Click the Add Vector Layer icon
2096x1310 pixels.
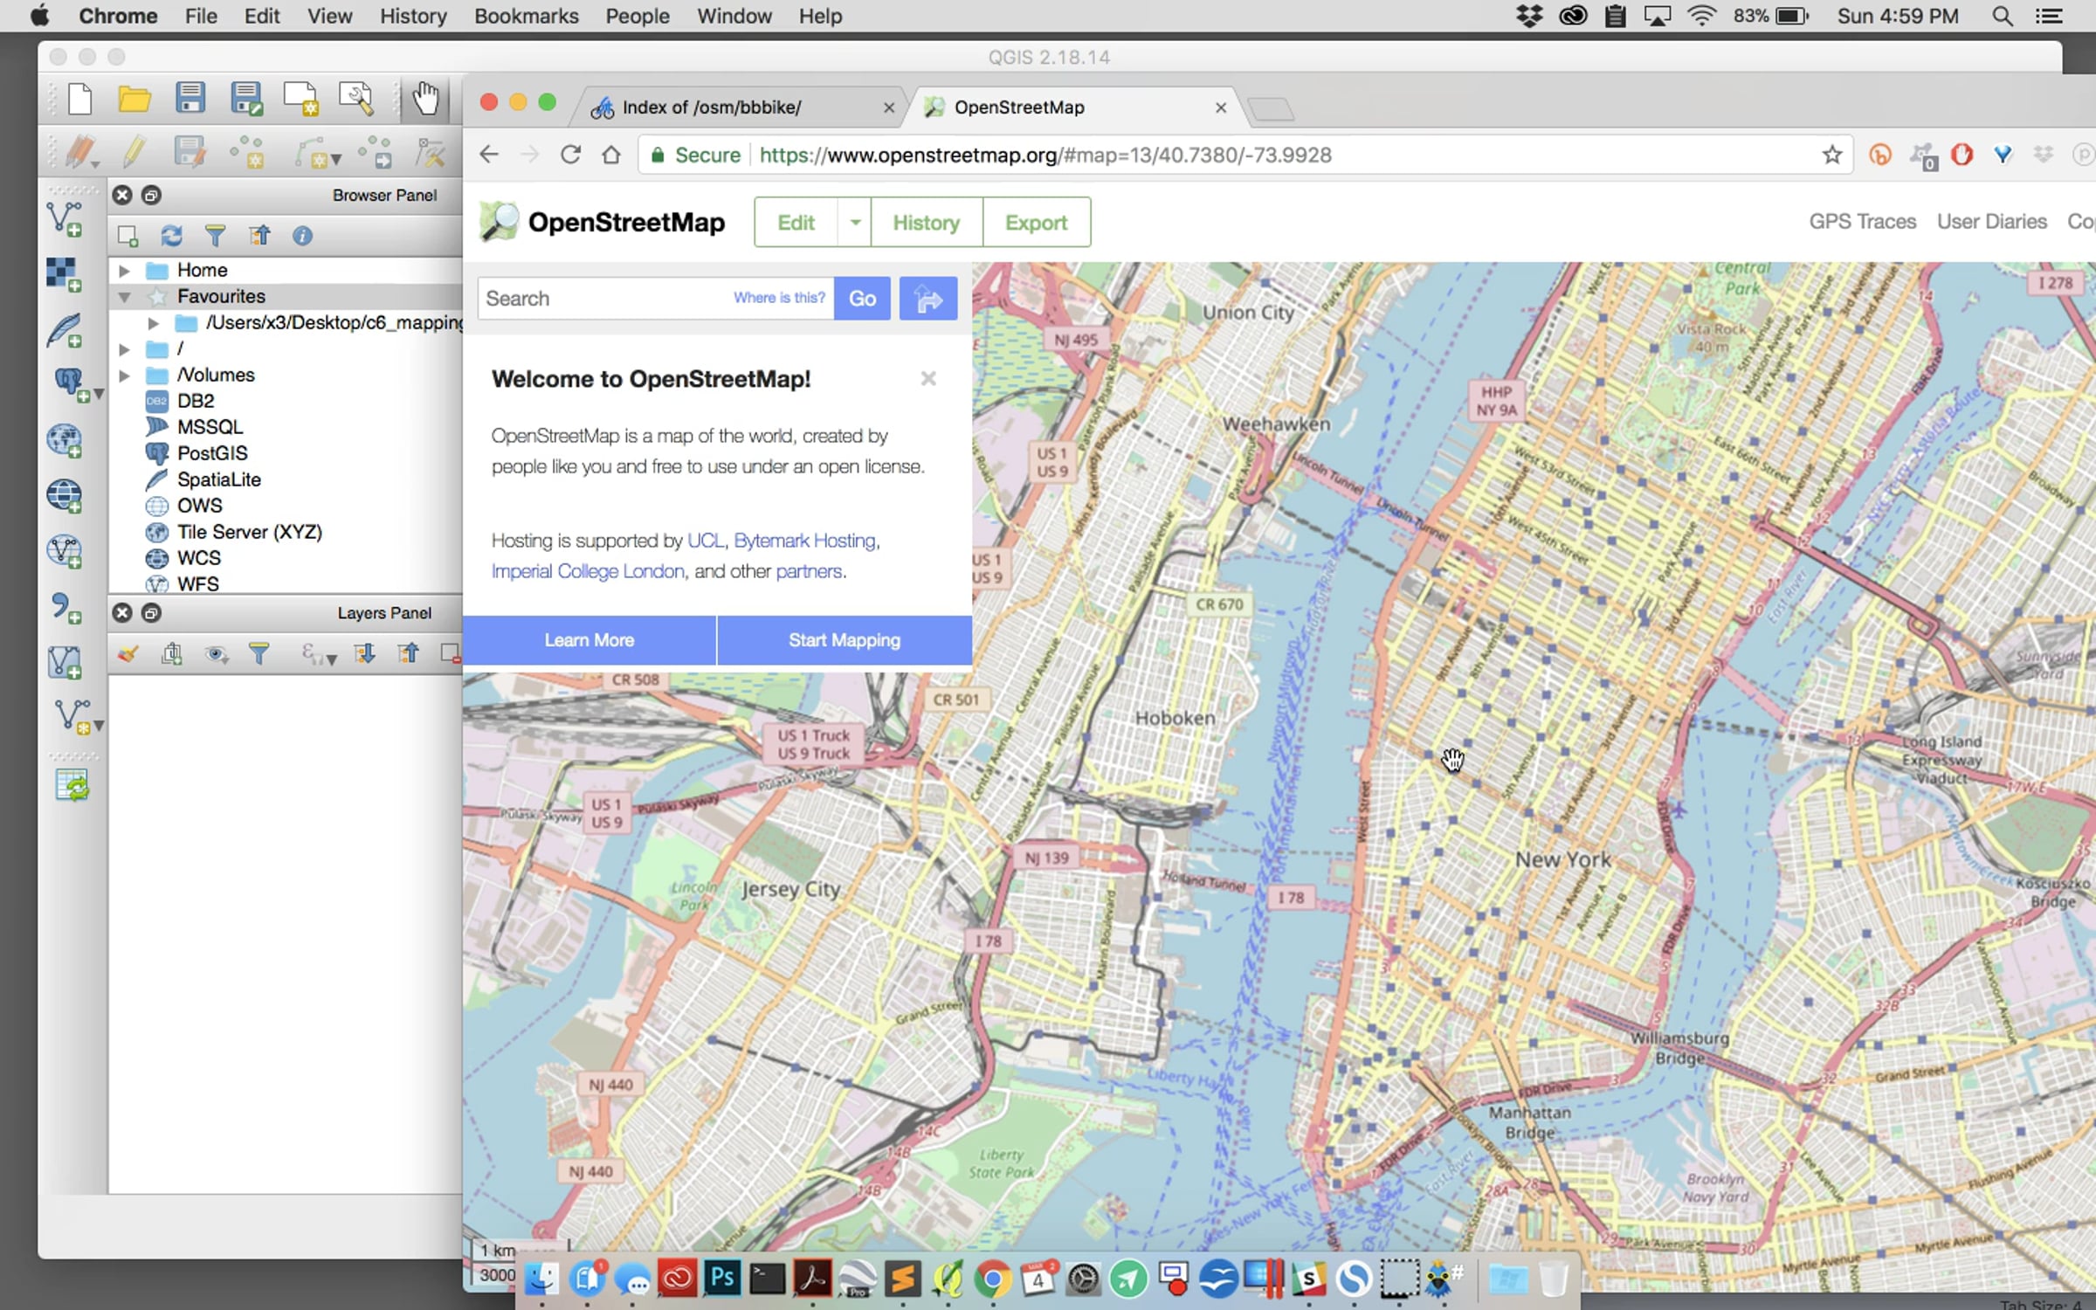pyautogui.click(x=64, y=219)
